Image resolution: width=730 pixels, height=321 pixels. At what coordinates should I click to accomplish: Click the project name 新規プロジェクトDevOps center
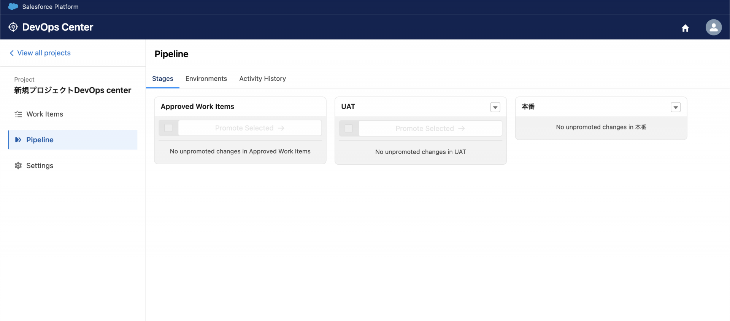[x=73, y=90]
